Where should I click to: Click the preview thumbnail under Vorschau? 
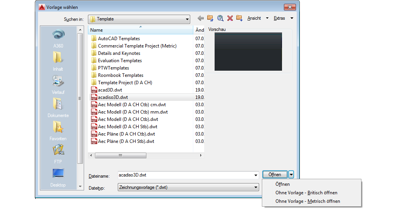(x=248, y=51)
